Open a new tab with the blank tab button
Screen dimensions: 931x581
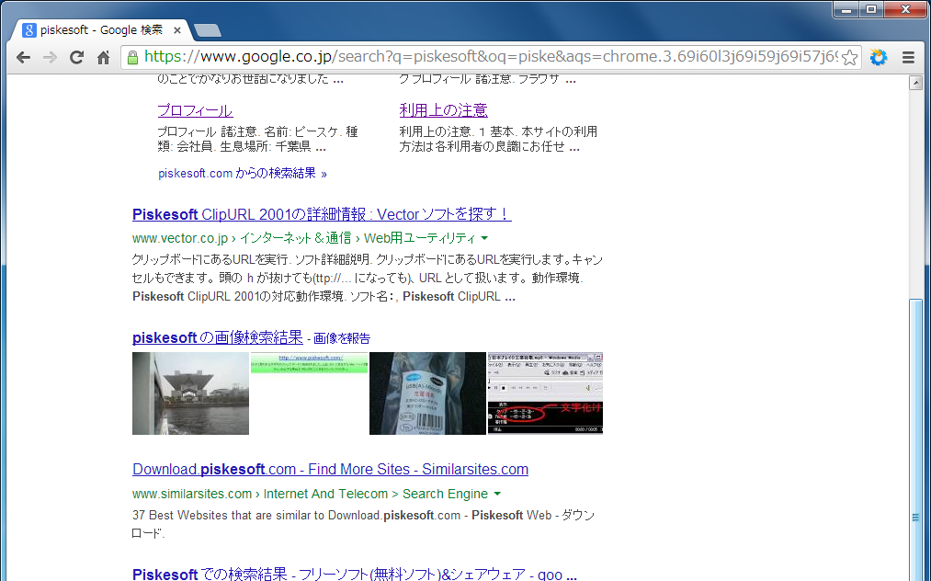pos(207,29)
